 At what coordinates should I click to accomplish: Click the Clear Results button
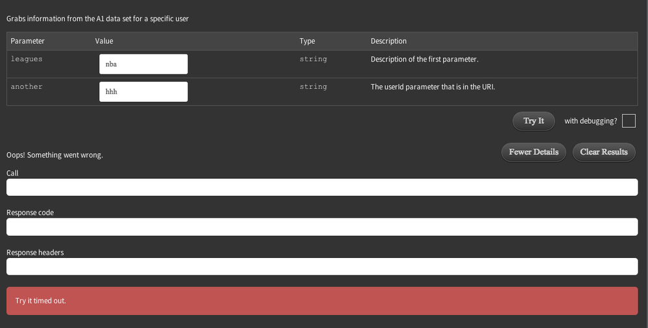coord(603,152)
